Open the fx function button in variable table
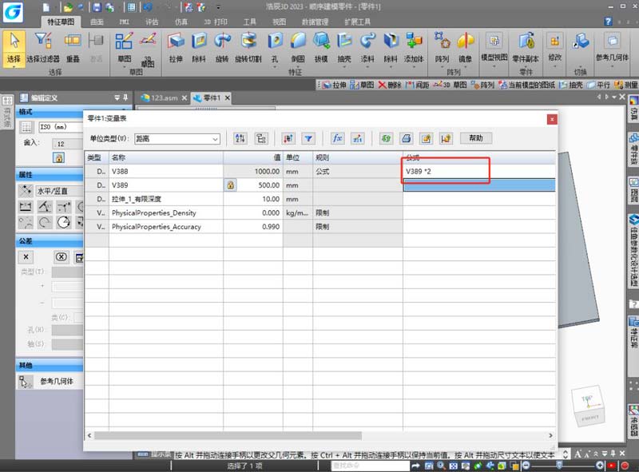The height and width of the screenshot is (472, 639). click(337, 138)
